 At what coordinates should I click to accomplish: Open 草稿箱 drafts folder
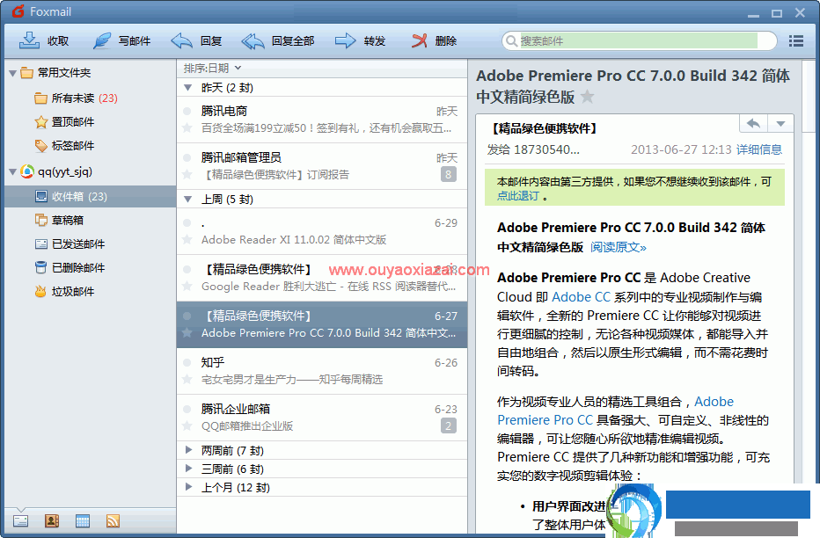(x=59, y=221)
